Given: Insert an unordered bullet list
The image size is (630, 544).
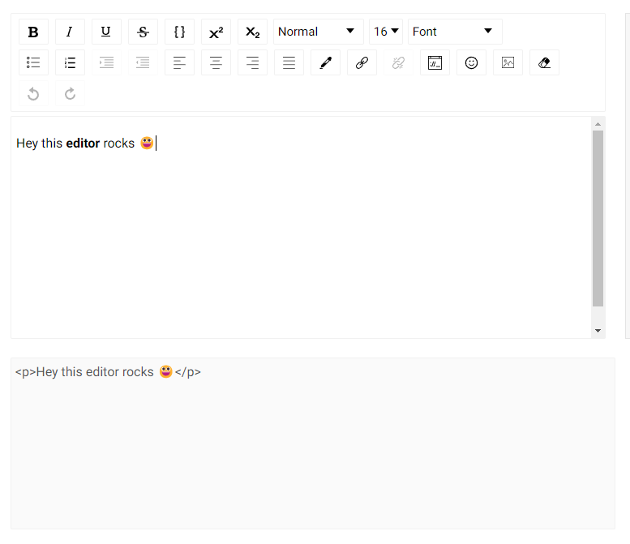Looking at the screenshot, I should click(x=33, y=62).
